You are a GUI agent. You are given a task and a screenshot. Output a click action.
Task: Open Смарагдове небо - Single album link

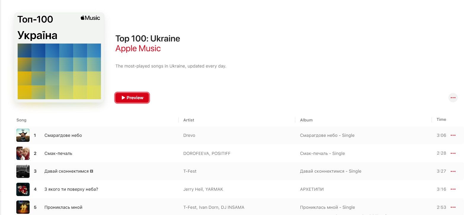327,135
